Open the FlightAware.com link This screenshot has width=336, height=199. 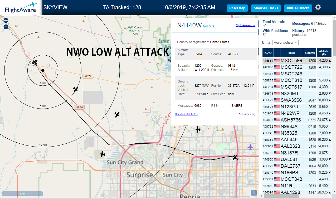[245, 25]
